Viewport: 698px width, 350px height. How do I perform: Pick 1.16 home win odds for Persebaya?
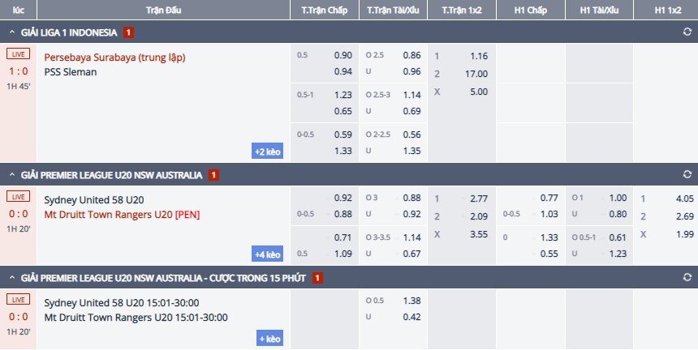tap(479, 56)
